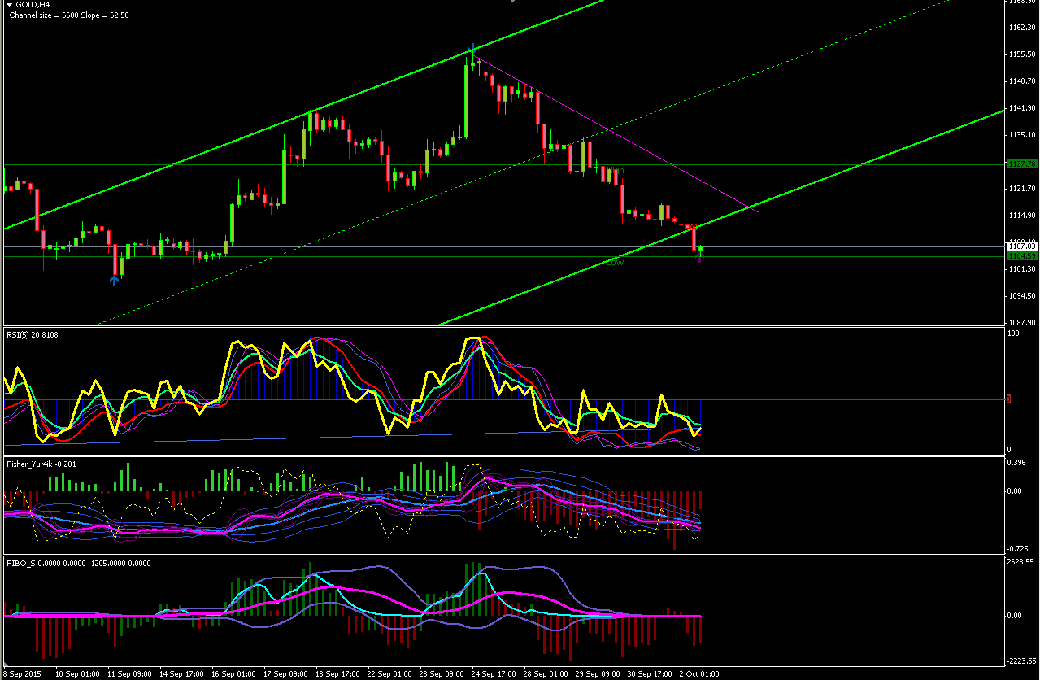Click the 2628.55 value on the FIBO_S scale

(1020, 562)
